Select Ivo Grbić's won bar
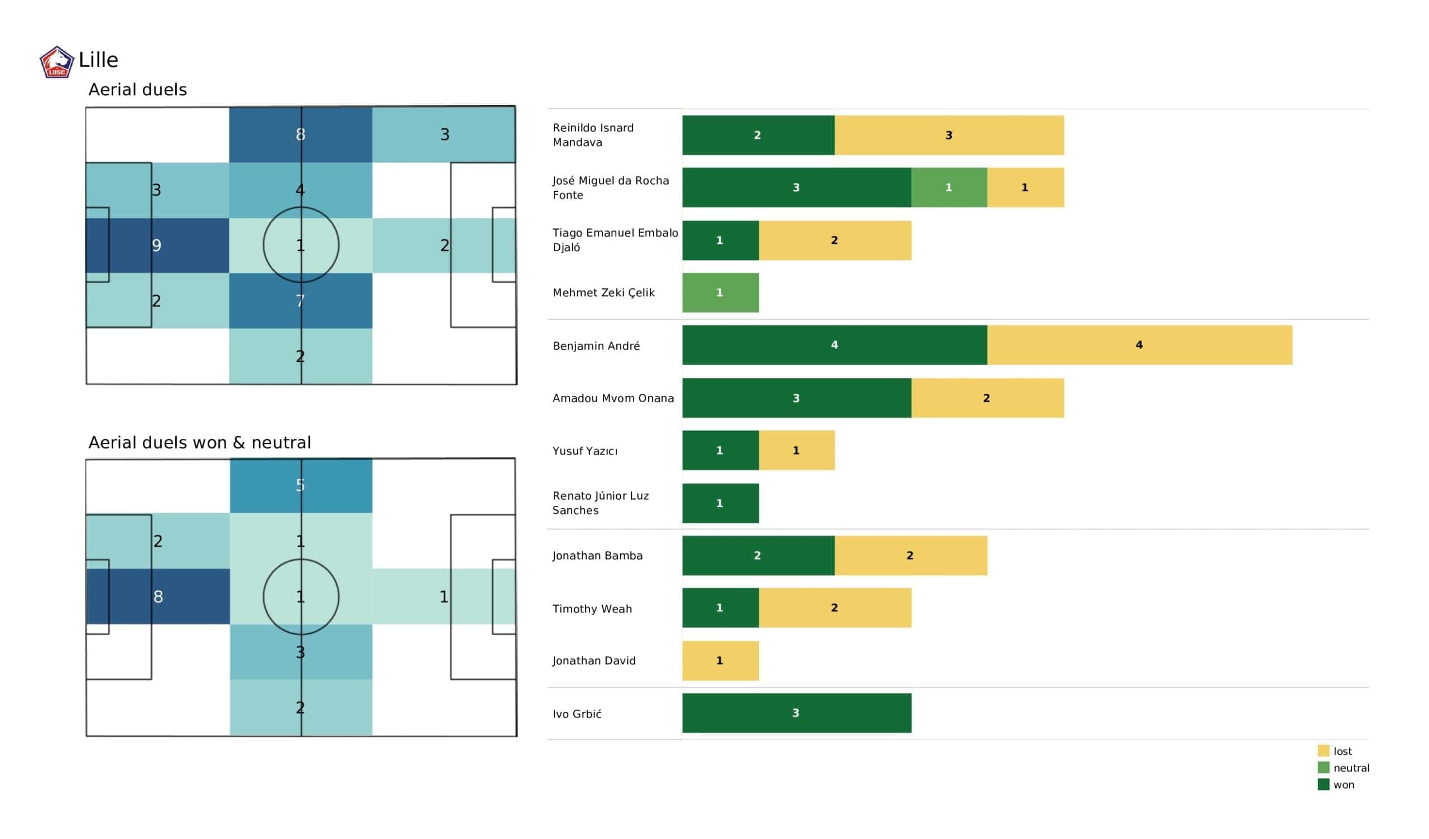This screenshot has width=1429, height=839. [796, 713]
